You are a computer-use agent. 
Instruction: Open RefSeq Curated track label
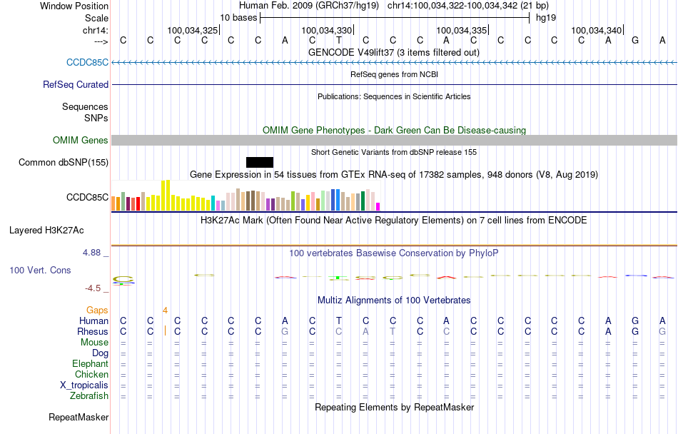[76, 84]
